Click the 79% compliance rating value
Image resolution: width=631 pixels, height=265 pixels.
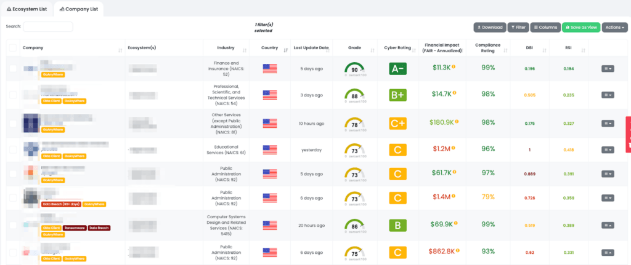point(488,197)
